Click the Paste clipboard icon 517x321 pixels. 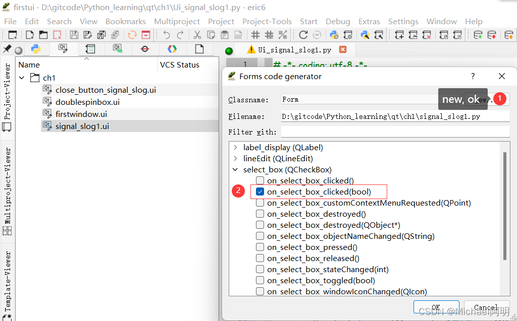click(225, 35)
